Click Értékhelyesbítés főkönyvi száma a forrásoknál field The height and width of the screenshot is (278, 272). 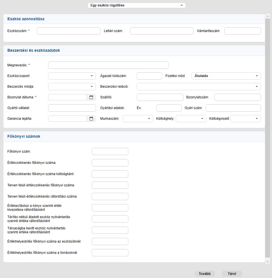point(110,253)
